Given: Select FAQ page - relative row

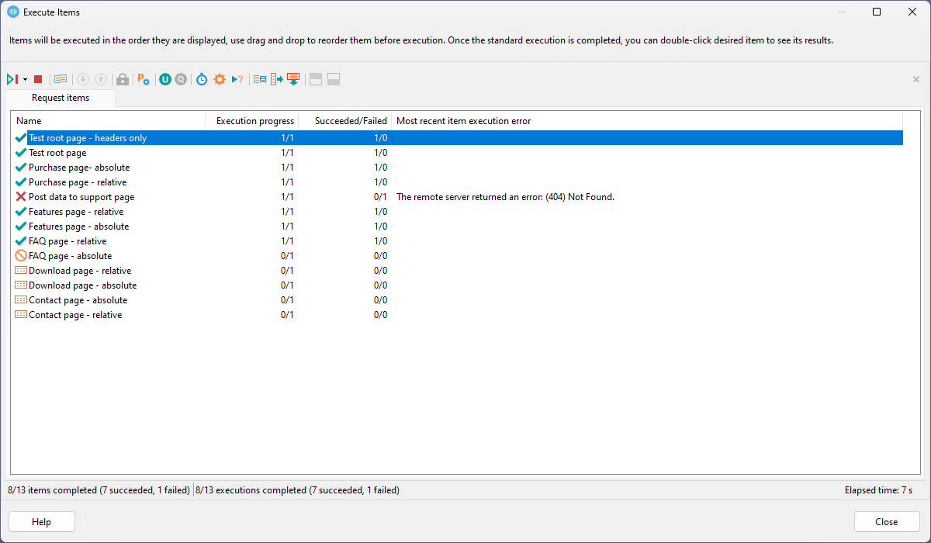Looking at the screenshot, I should pyautogui.click(x=458, y=241).
